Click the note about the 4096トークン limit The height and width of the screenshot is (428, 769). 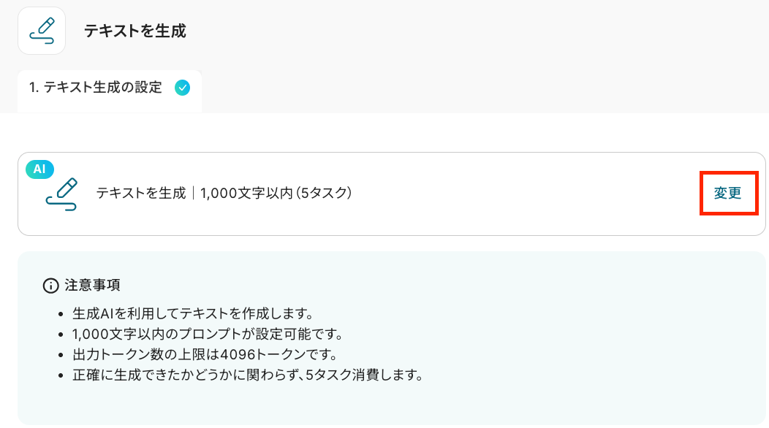pos(204,356)
